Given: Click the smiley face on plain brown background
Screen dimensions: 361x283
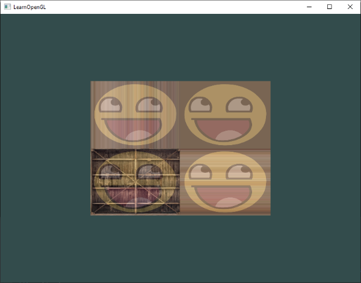Looking at the screenshot, I should 225,115.
